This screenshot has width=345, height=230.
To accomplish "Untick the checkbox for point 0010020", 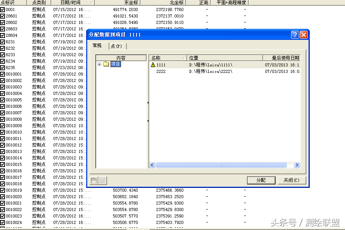I will (x=3, y=197).
